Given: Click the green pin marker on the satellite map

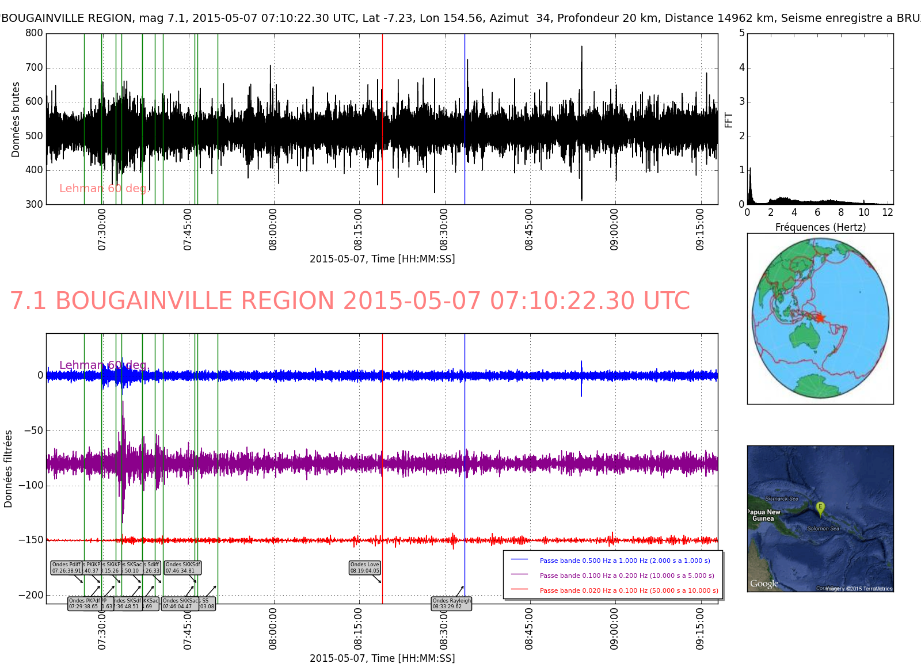Looking at the screenshot, I should [x=820, y=508].
